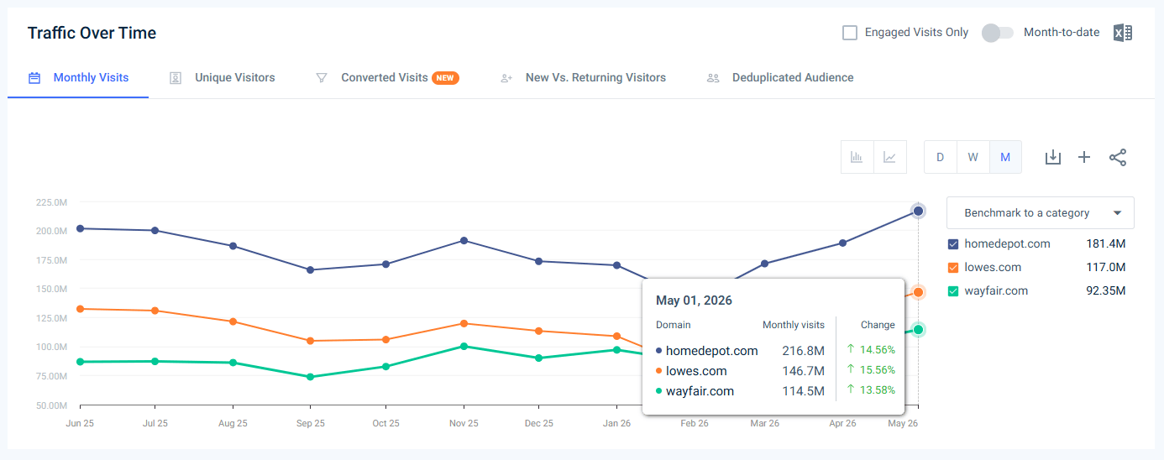Click the tooltip date May 01, 2026
This screenshot has height=460, width=1164.
[x=694, y=301]
